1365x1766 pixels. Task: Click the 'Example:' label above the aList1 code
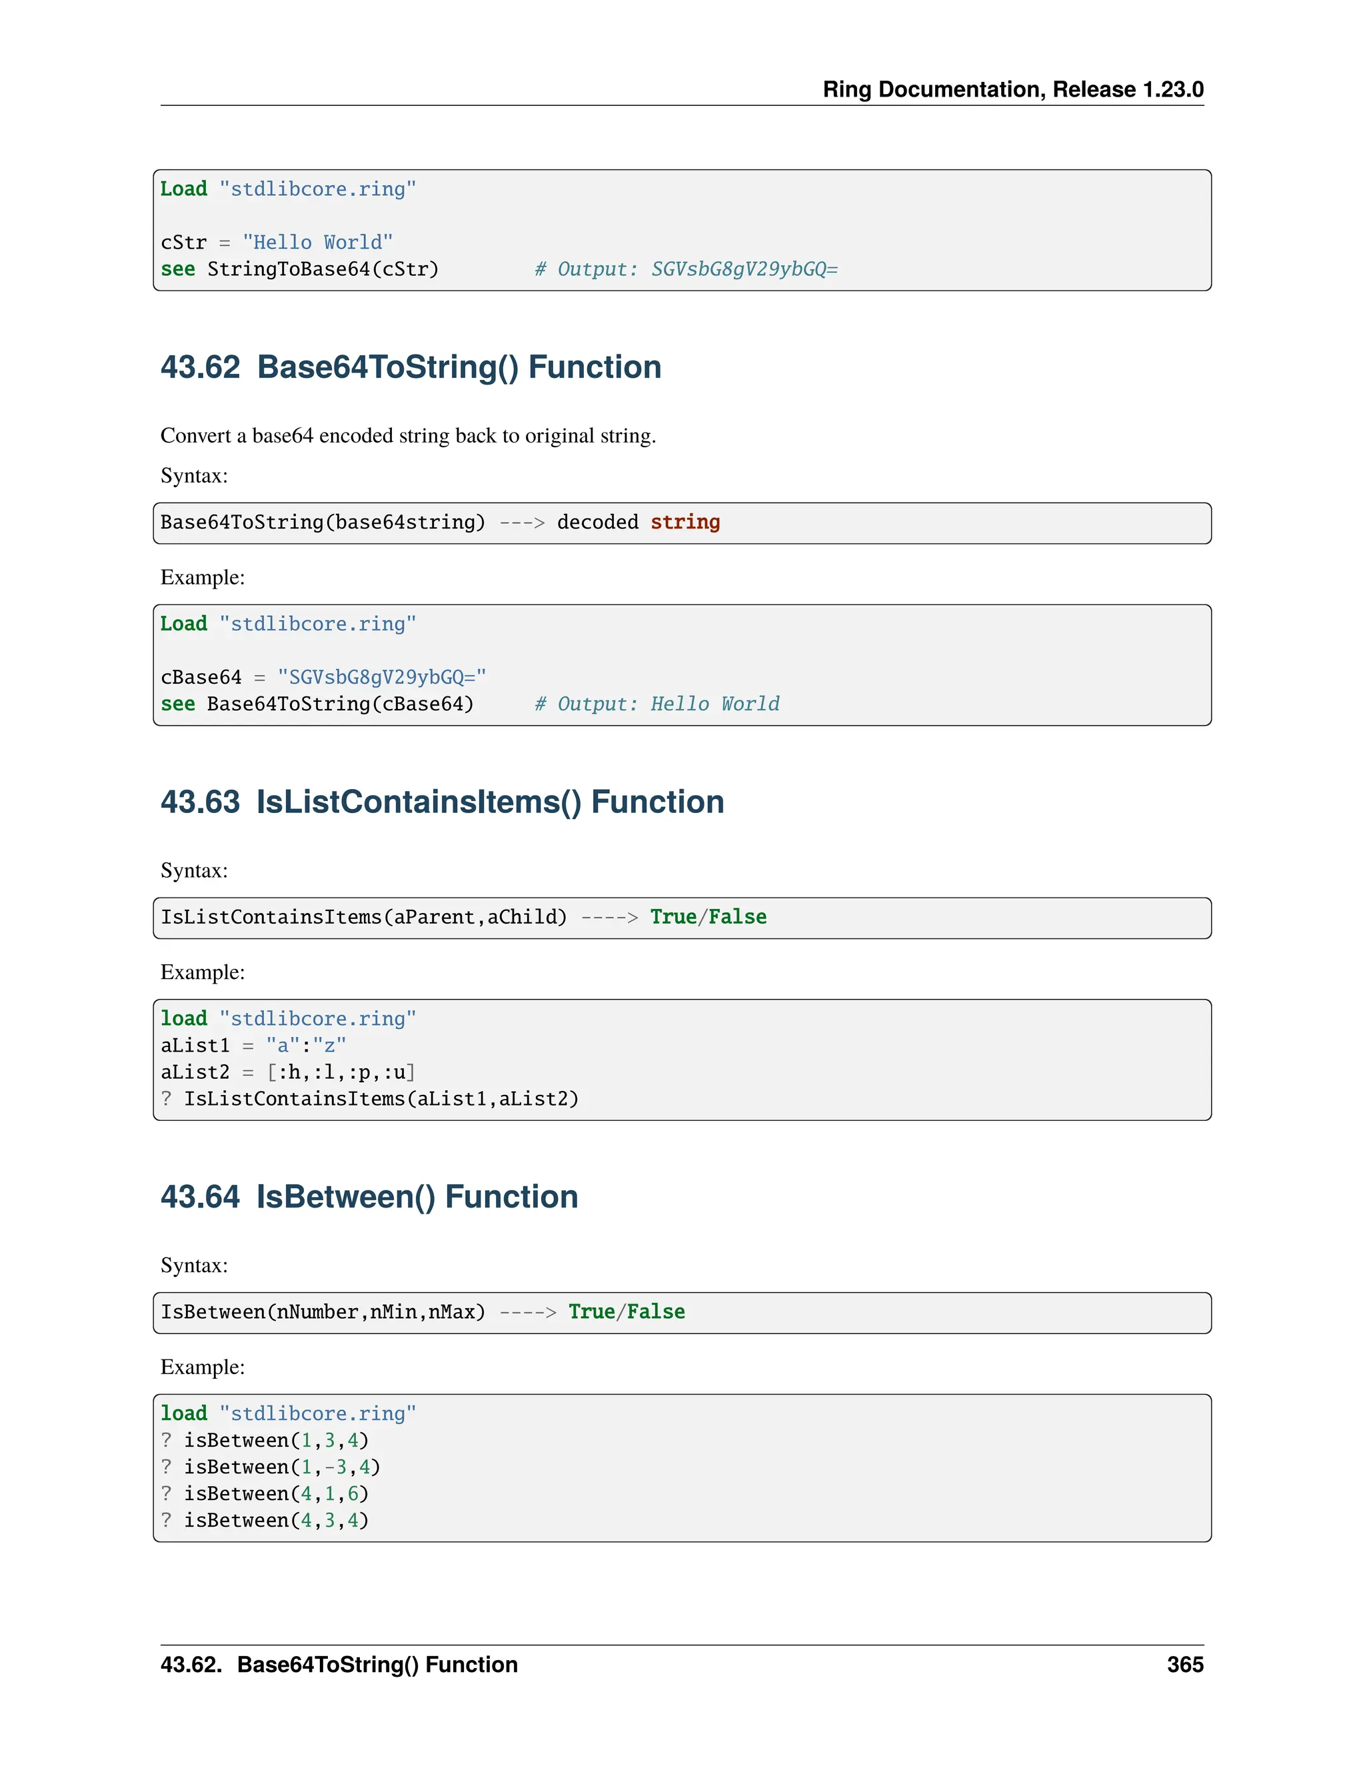tap(202, 972)
